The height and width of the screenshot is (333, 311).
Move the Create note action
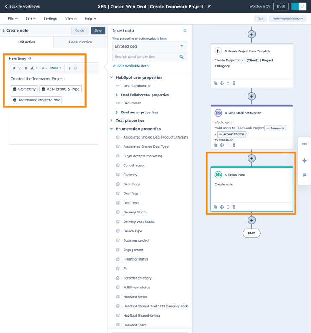click(222, 207)
